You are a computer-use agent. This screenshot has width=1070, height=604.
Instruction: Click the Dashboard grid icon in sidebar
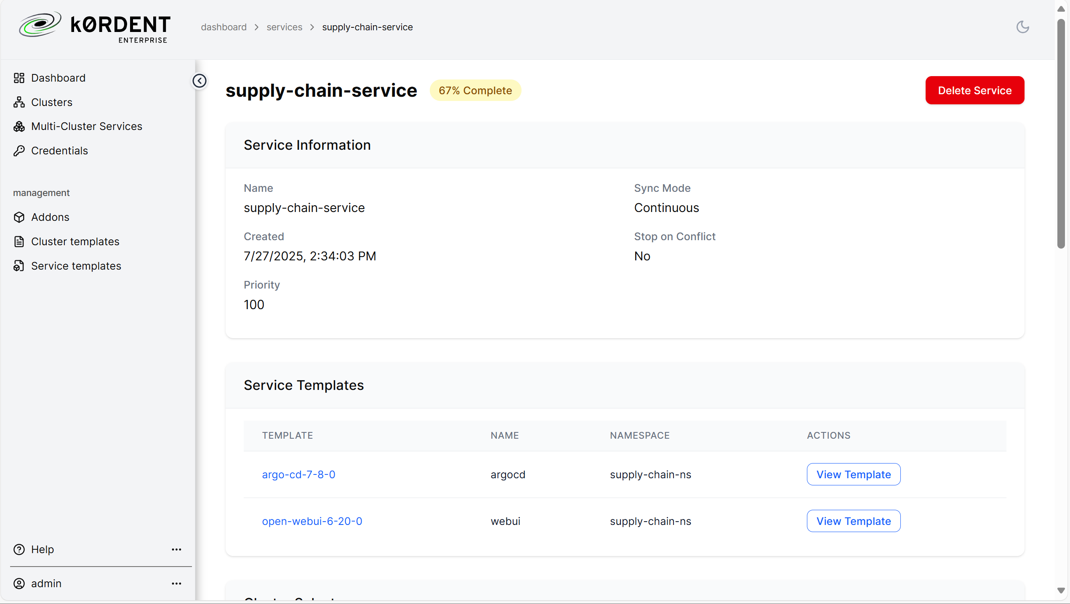(19, 78)
